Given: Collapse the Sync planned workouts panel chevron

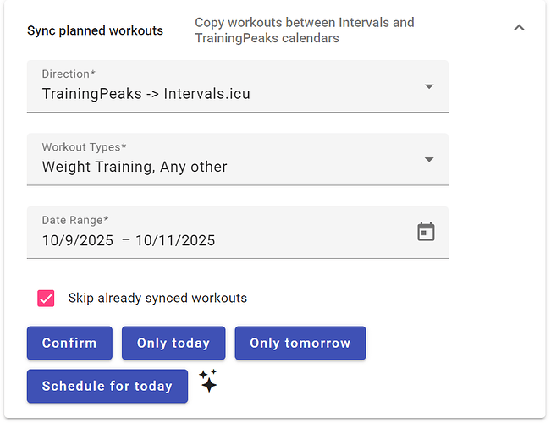Looking at the screenshot, I should 519,29.
